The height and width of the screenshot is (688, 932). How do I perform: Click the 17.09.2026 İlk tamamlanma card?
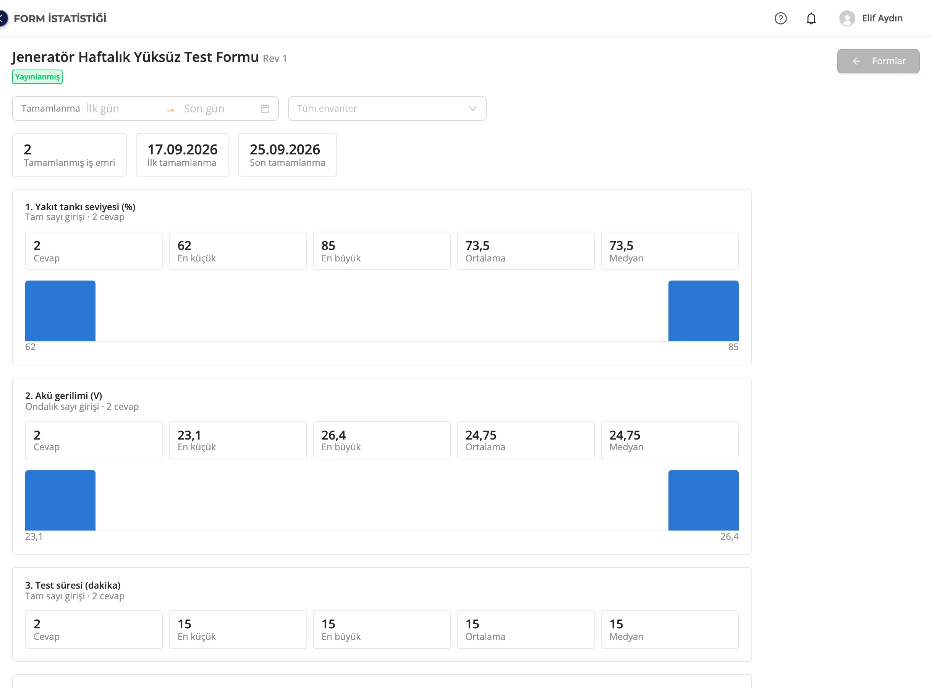click(182, 155)
